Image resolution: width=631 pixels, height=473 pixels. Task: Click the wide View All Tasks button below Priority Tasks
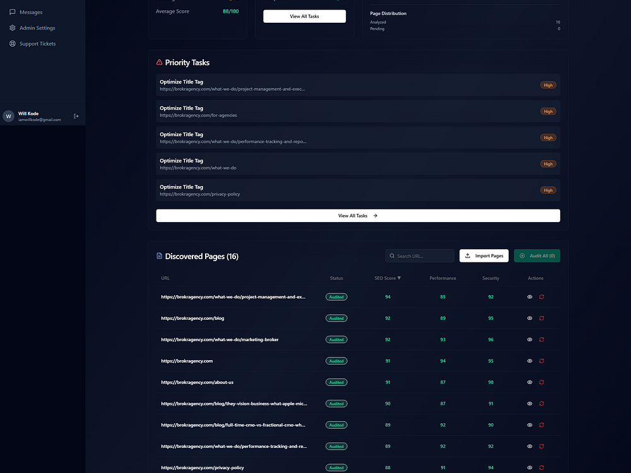358,216
